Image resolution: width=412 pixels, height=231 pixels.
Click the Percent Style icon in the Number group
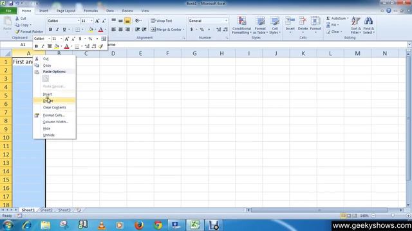201,30
